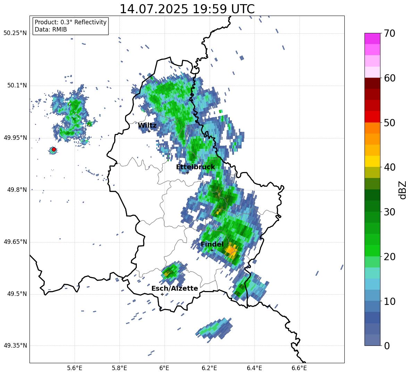Click the 50.25°N latitude tick label
This screenshot has width=411, height=375.
click(15, 33)
